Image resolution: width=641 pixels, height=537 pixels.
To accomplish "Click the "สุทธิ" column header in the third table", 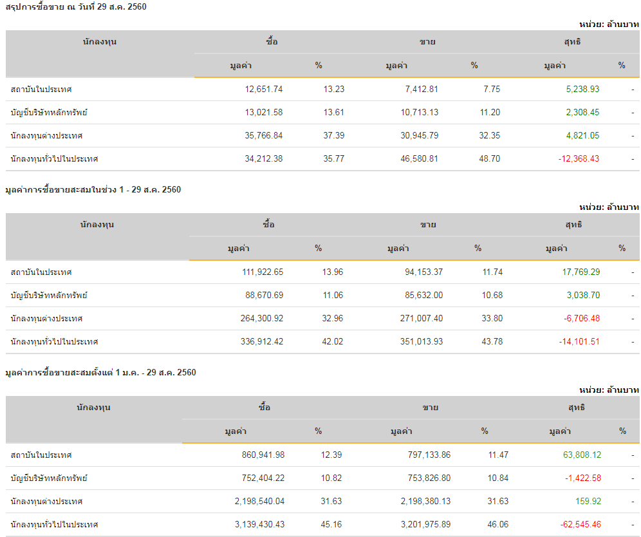I will [575, 408].
